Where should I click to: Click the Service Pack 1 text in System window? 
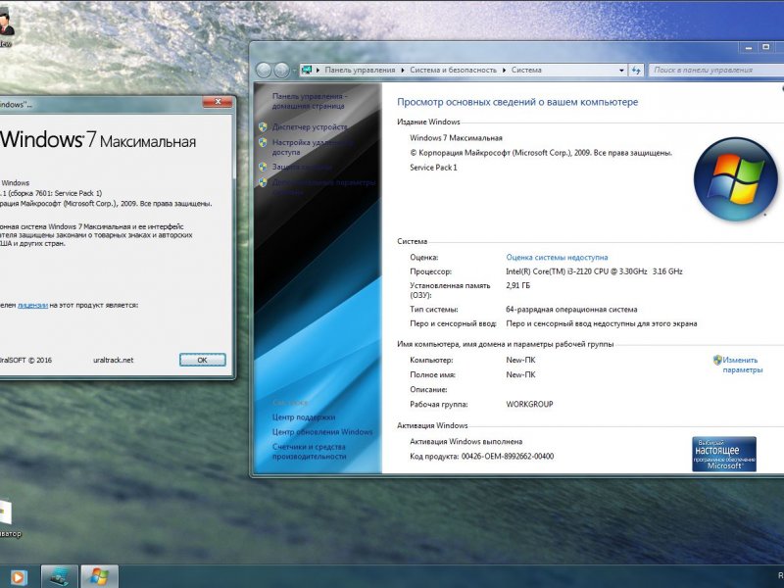(433, 168)
